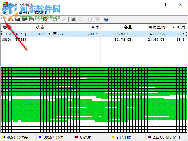Click the 0 碎片 status text
The height and width of the screenshot is (141, 188).
[85, 137]
